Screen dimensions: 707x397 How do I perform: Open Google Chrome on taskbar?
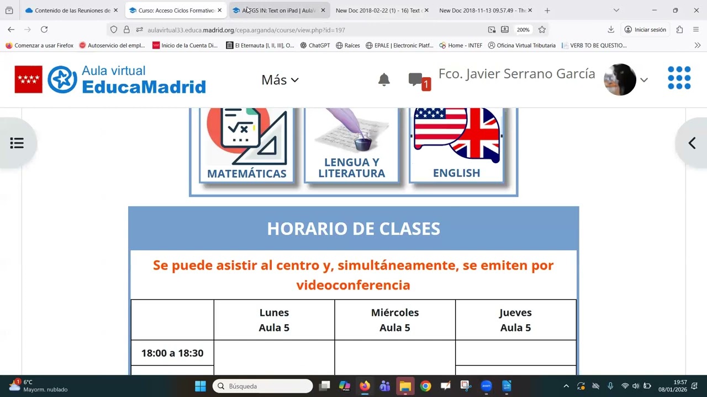tap(425, 386)
